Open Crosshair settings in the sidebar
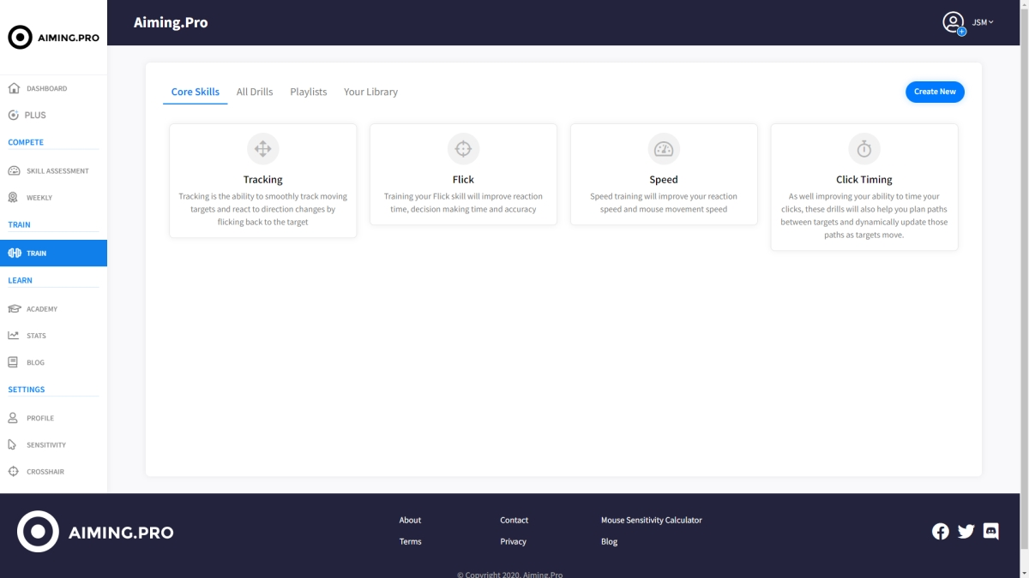The width and height of the screenshot is (1029, 578). [45, 472]
